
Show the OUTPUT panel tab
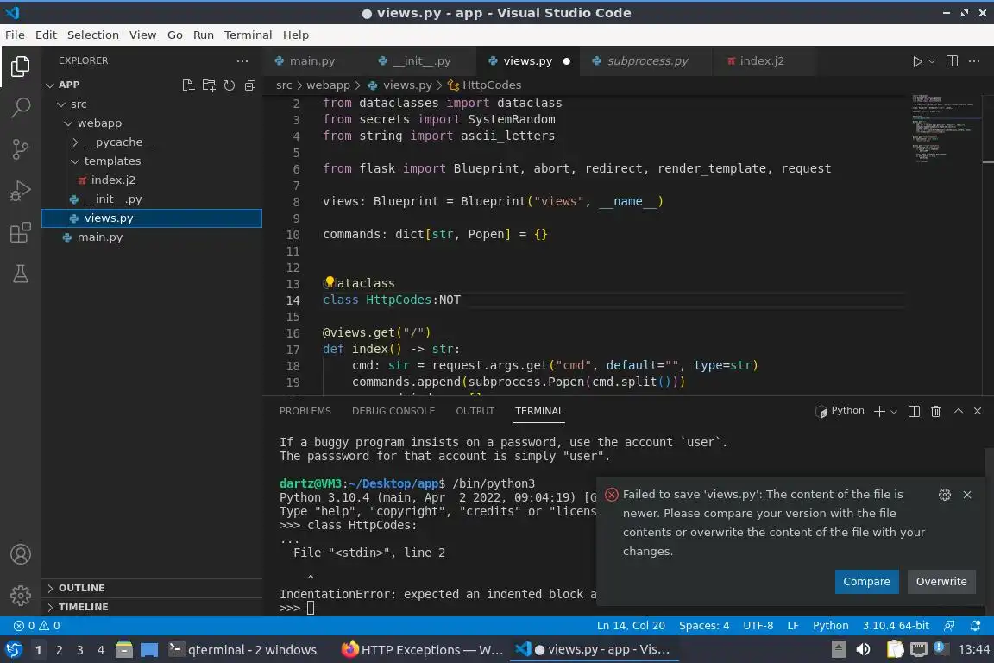click(475, 411)
